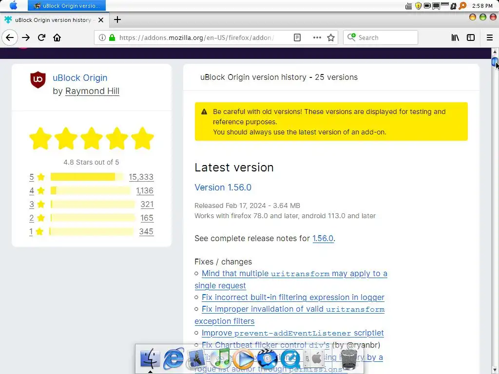Viewport: 499px width, 374px height.
Task: Open 'Mind that multiple uritransform' fix link
Action: point(291,280)
